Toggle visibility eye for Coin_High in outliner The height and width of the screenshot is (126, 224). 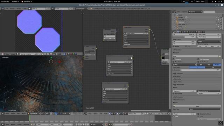(216, 20)
